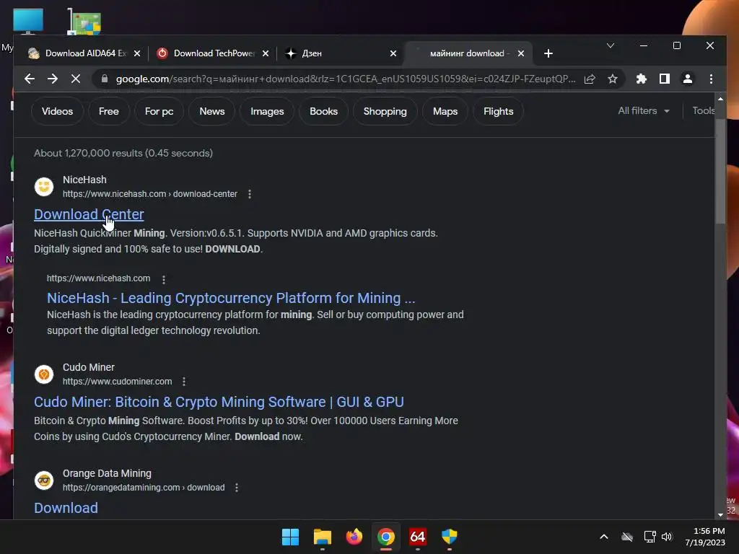Click the tray cloud sync icon

(x=627, y=537)
